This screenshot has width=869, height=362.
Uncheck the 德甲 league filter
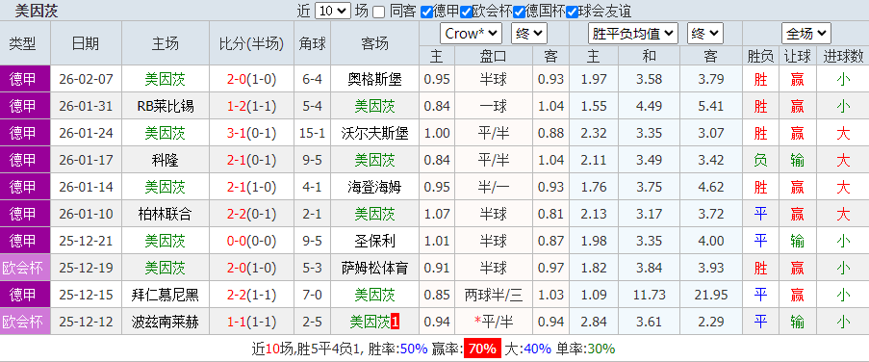click(425, 12)
